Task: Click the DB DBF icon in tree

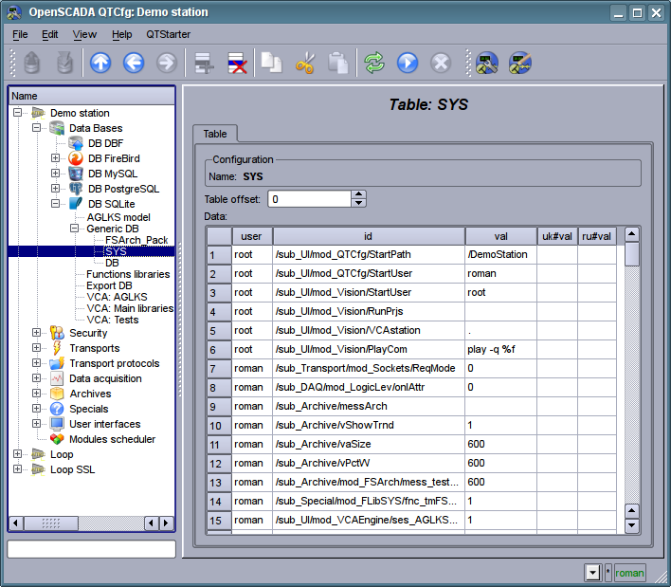Action: click(x=76, y=143)
